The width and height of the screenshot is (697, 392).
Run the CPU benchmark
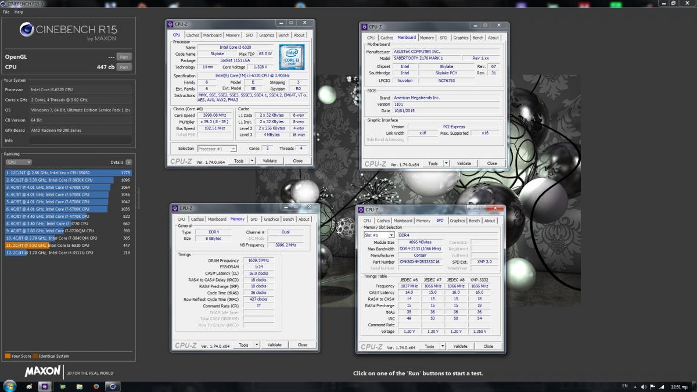[123, 67]
